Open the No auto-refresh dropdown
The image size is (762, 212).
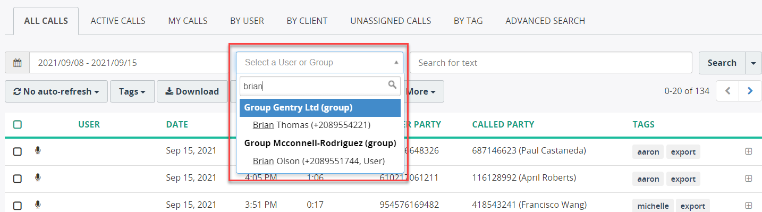pos(56,91)
